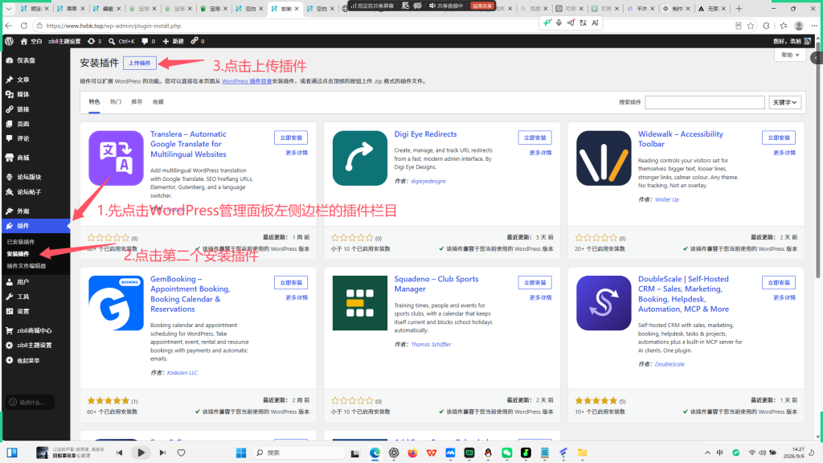Open the DoubleScale plugin title link

click(x=683, y=294)
